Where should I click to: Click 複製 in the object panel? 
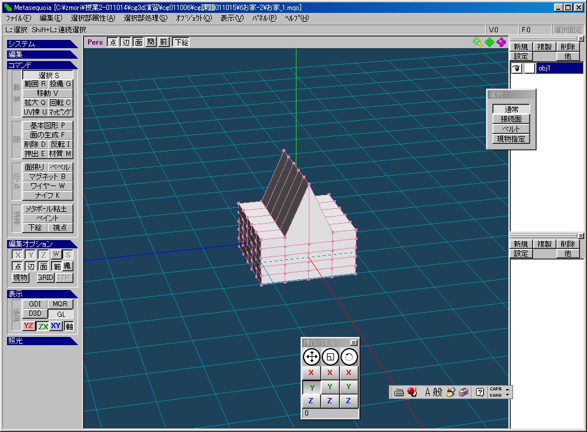[544, 47]
